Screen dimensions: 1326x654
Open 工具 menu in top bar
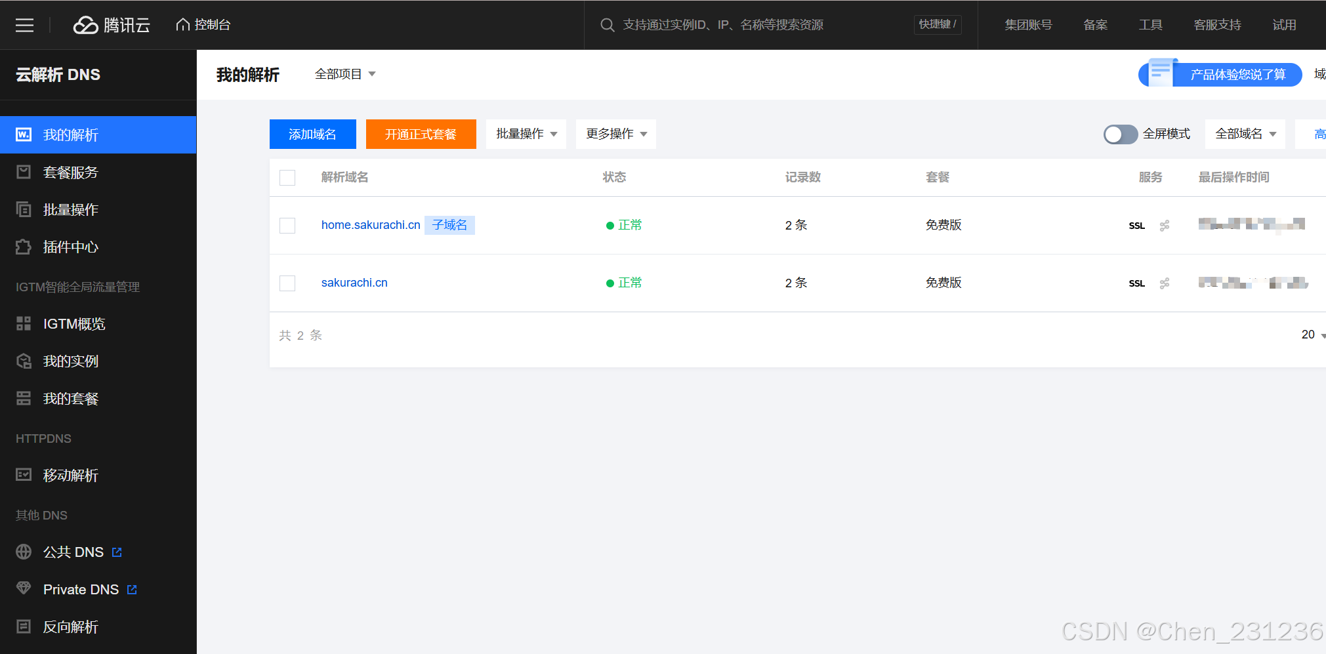coord(1150,25)
